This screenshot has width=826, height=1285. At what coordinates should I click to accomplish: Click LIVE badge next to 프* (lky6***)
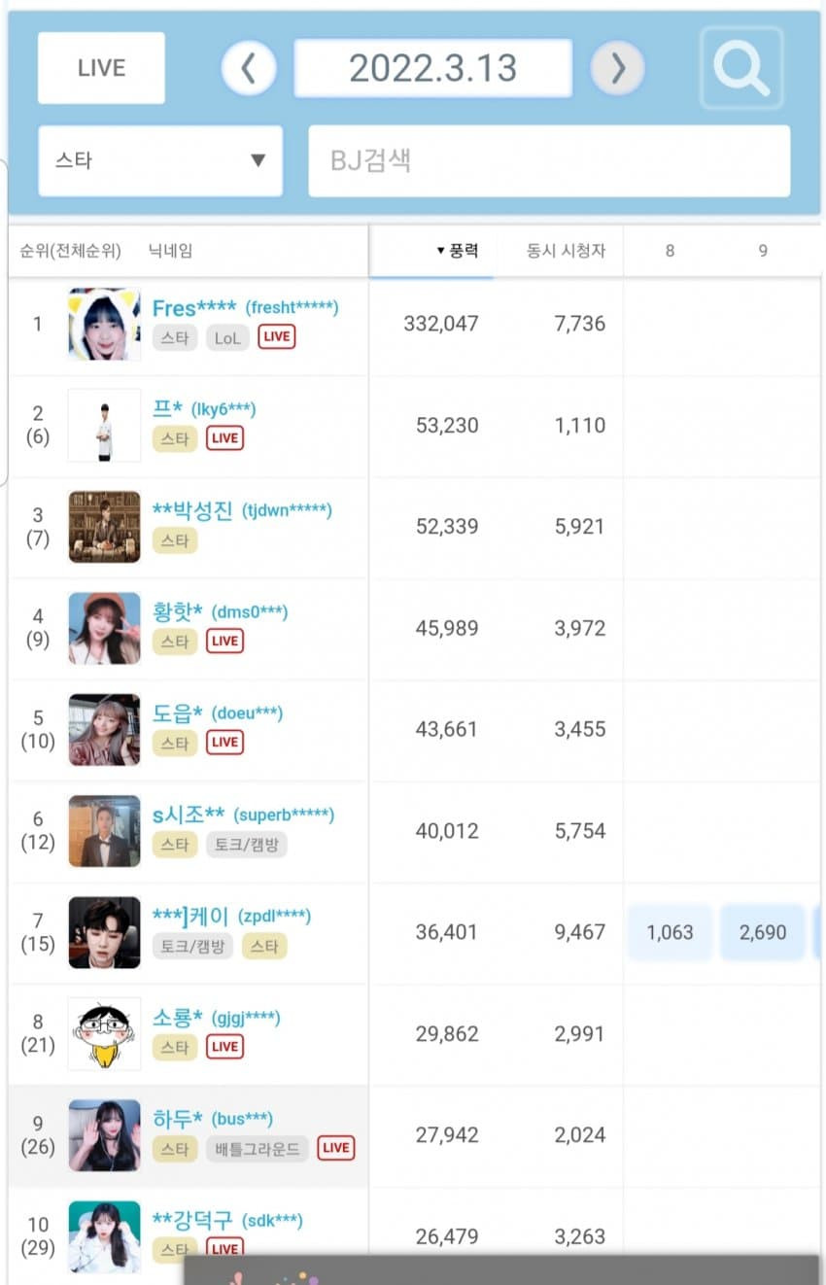point(224,438)
